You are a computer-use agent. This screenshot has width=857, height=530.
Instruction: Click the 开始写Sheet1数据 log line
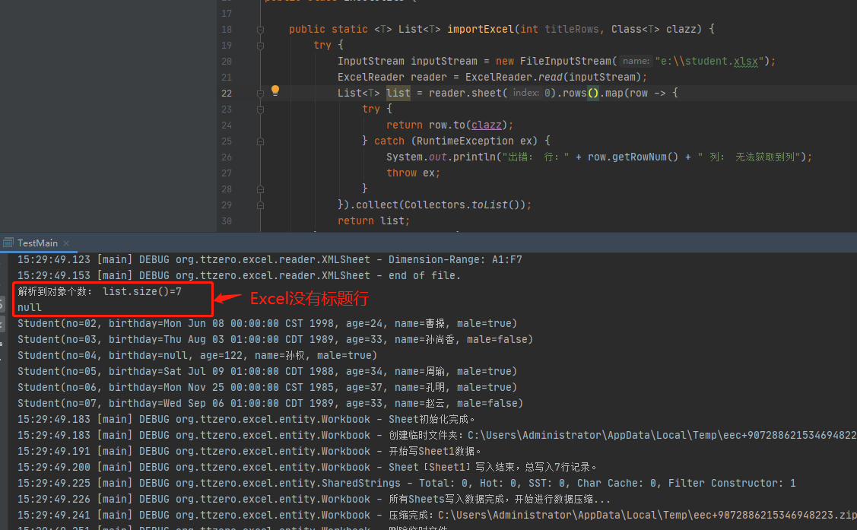point(249,451)
